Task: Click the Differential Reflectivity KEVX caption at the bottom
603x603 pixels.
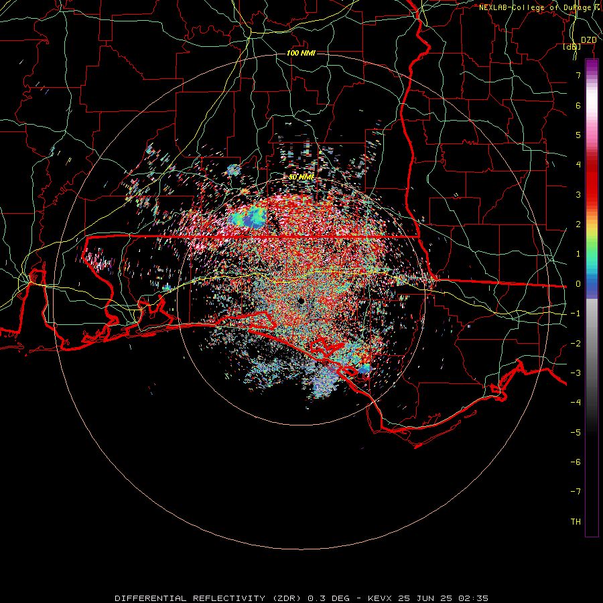Action: (x=301, y=598)
